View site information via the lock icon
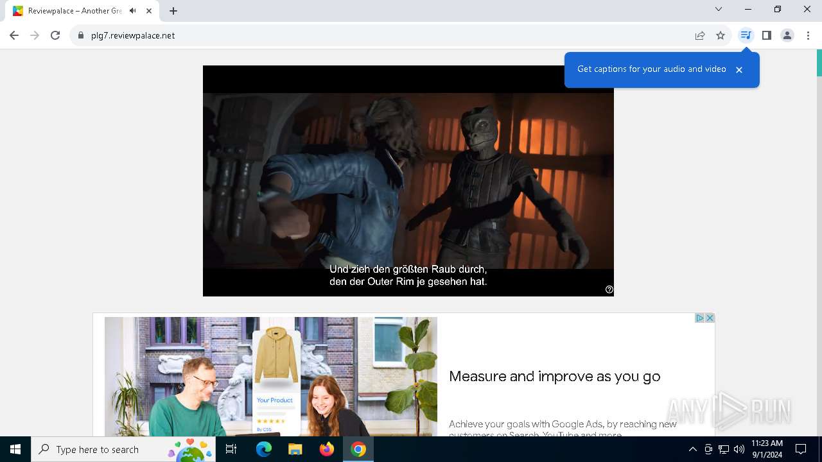Viewport: 822px width, 462px height. coord(81,35)
